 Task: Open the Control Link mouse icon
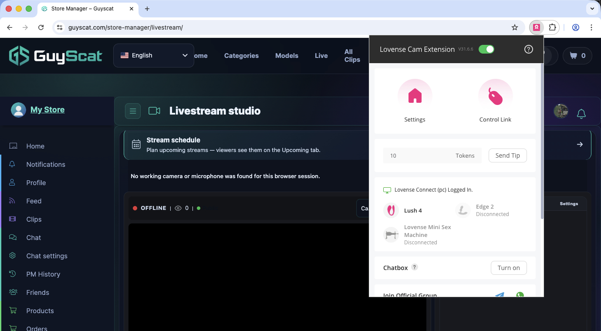(x=495, y=96)
